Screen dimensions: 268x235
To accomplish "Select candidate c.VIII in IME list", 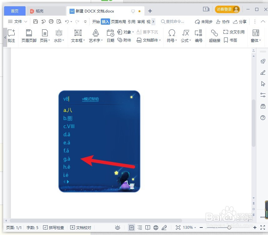I will (69, 126).
